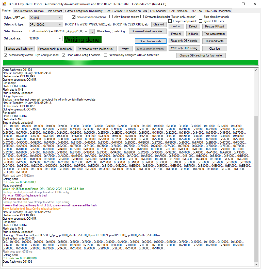
Task: Click log line 'CRC matches 0xFDAB02D0!'
Action: (x=20, y=258)
